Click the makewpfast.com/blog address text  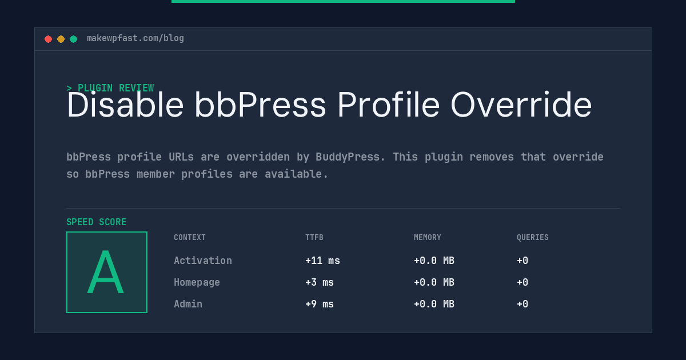[x=135, y=38]
